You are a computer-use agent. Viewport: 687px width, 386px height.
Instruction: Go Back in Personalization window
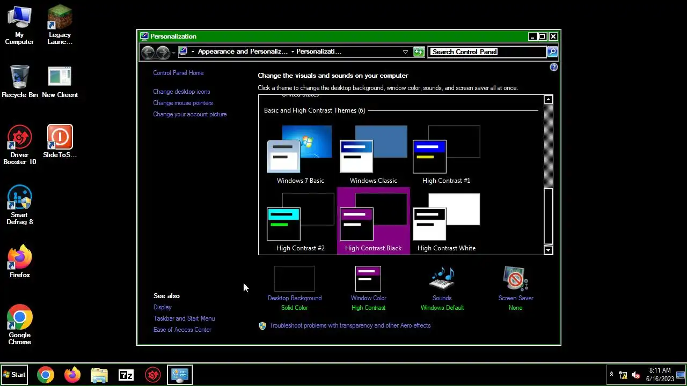pos(148,52)
